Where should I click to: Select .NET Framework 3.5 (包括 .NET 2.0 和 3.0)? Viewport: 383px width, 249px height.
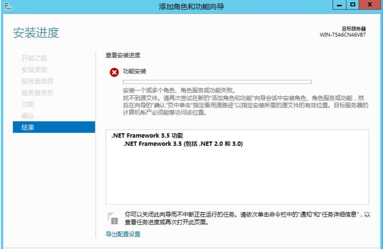(183, 144)
